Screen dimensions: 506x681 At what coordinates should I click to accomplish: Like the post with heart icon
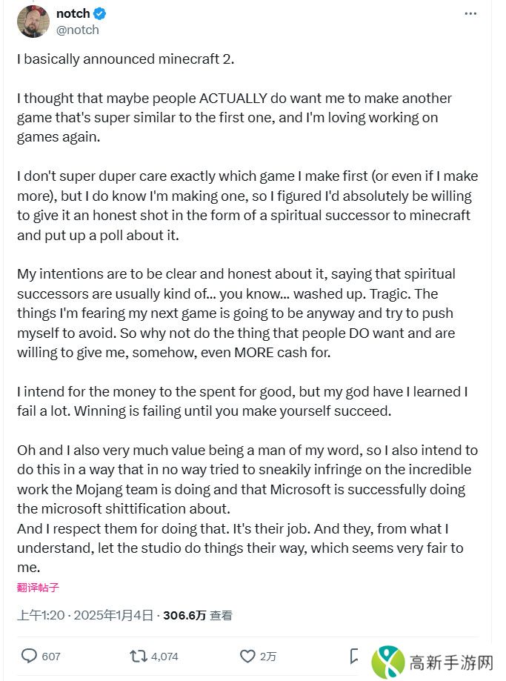click(x=247, y=656)
